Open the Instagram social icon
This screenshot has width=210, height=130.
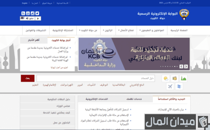(32, 13)
